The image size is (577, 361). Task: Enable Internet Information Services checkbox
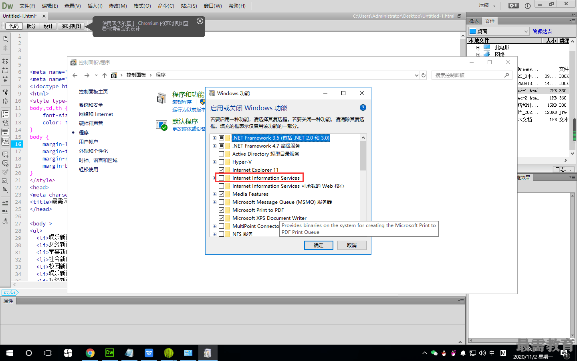click(221, 178)
